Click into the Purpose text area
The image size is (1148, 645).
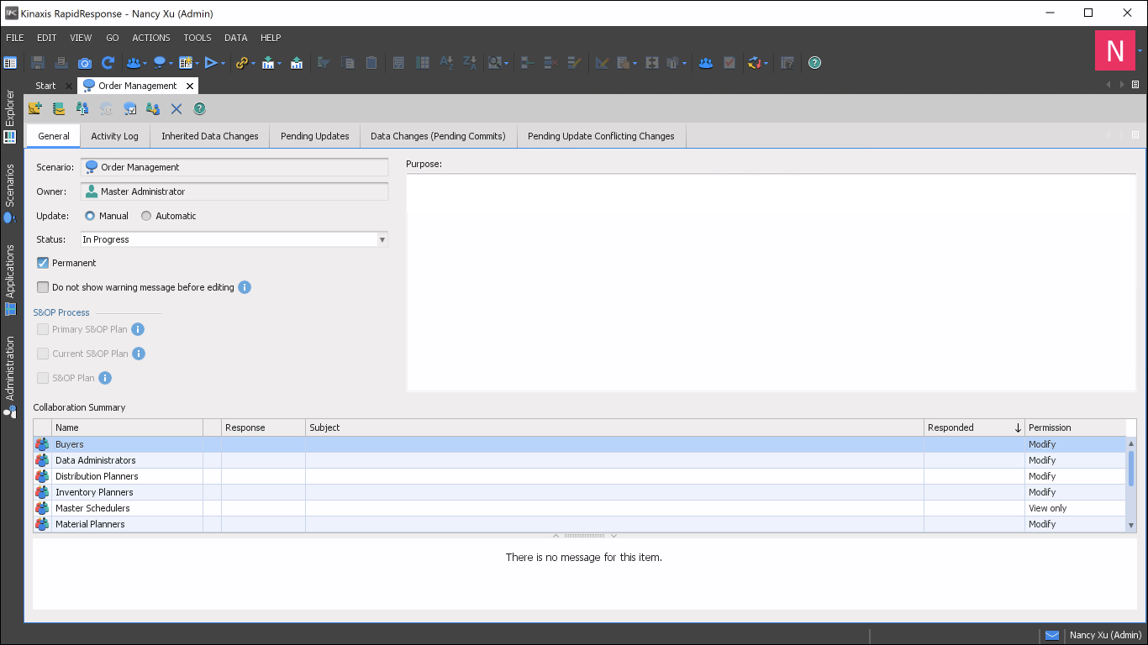[771, 283]
